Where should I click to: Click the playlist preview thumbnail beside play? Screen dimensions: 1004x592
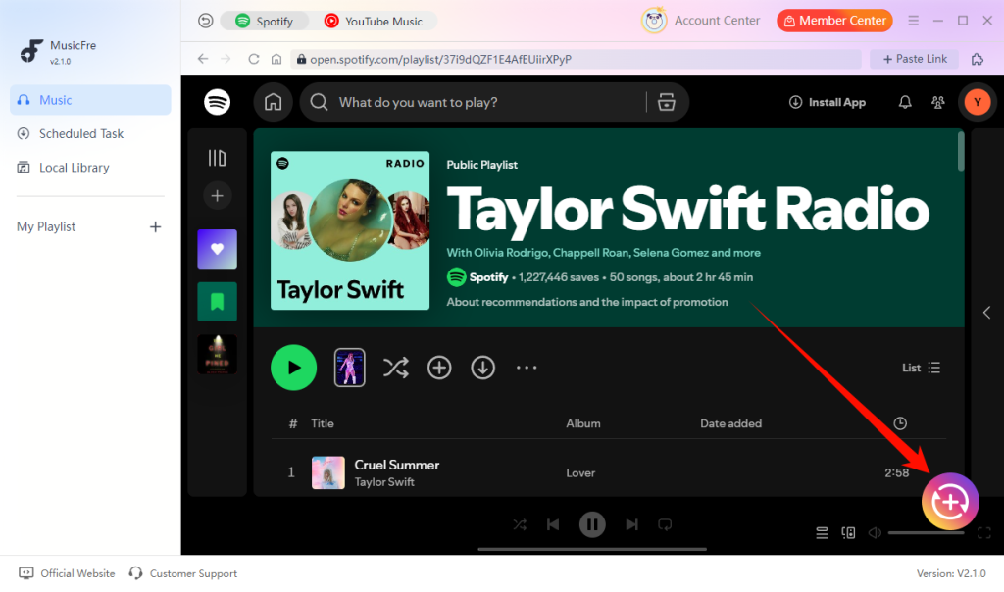point(350,368)
